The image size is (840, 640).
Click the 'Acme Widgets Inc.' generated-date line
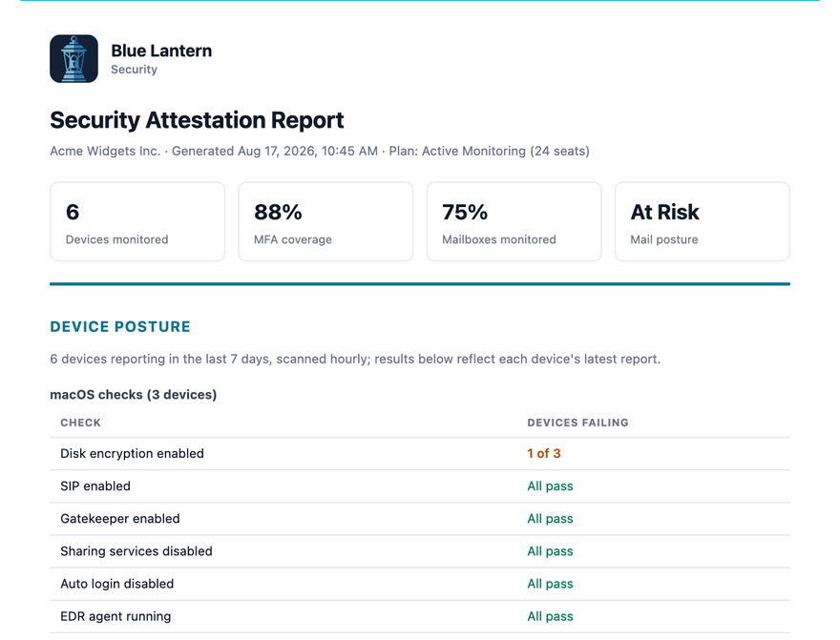point(319,151)
